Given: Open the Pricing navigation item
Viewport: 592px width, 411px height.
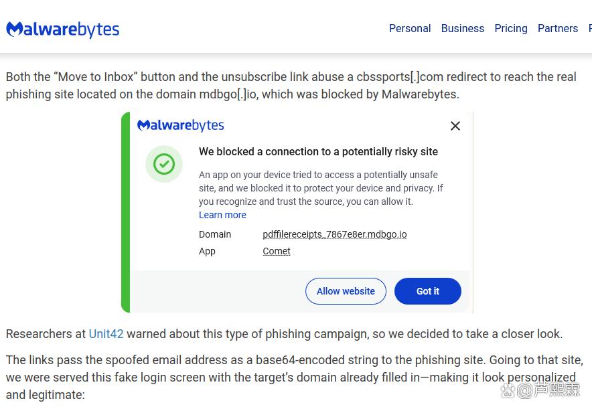Looking at the screenshot, I should coord(511,28).
